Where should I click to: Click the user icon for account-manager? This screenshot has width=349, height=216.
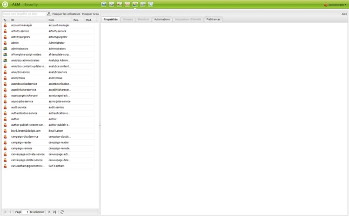click(5, 25)
